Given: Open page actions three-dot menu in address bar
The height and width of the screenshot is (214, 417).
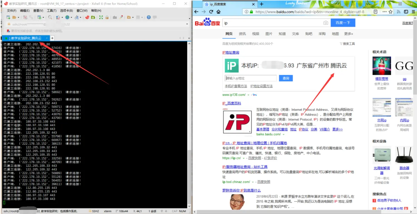Looking at the screenshot, I should (x=384, y=12).
